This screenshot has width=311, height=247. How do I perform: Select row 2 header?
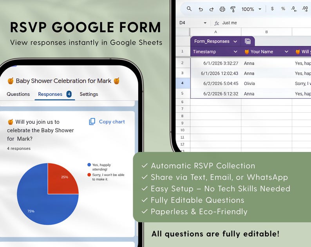pyautogui.click(x=183, y=63)
